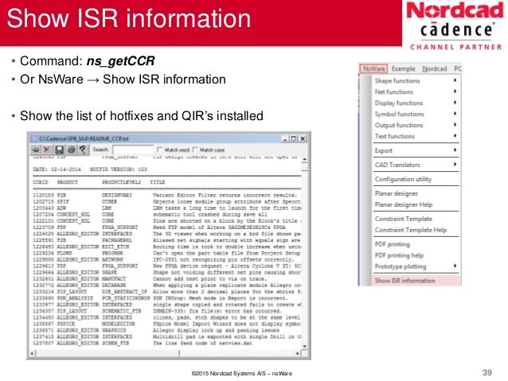Expand the Prototype plotting submenu
508x381 pixels.
(416, 266)
